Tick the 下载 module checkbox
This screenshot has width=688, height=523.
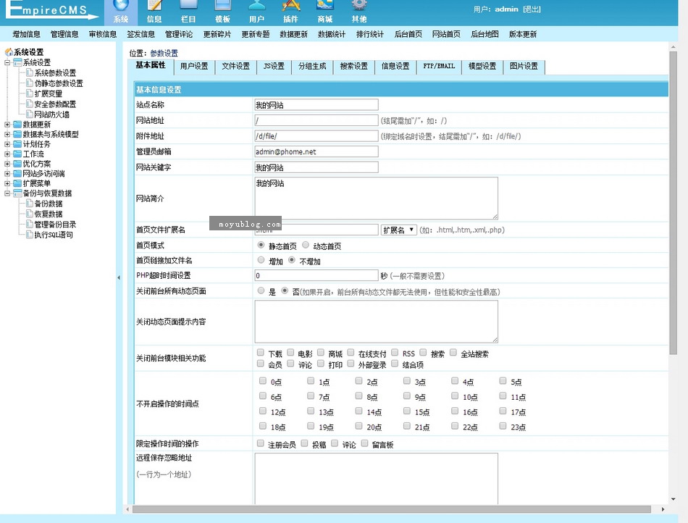click(x=261, y=352)
